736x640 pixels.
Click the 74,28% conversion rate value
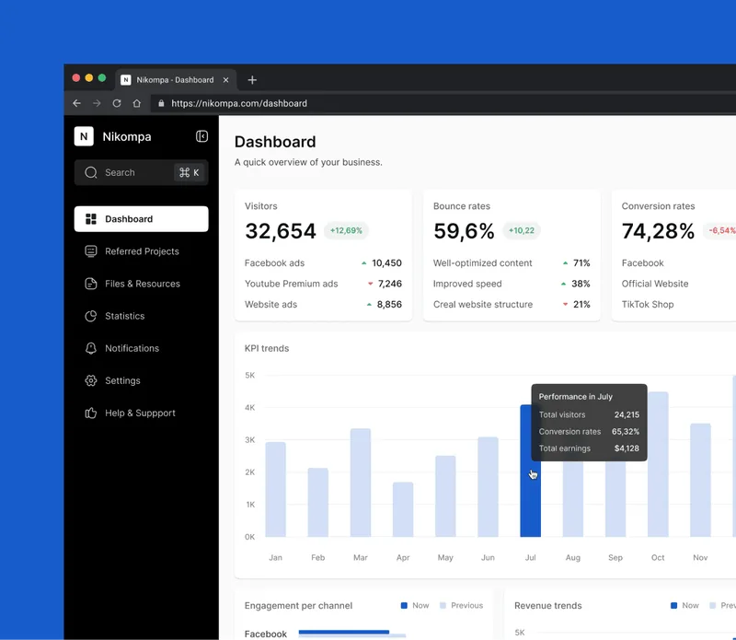coord(658,231)
